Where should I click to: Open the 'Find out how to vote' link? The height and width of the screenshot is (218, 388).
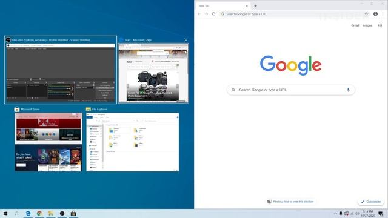(291, 202)
